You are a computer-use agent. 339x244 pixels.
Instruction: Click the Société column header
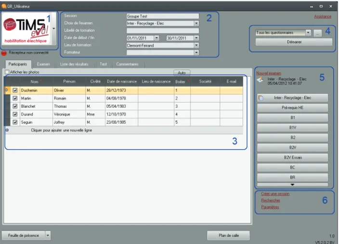click(205, 81)
